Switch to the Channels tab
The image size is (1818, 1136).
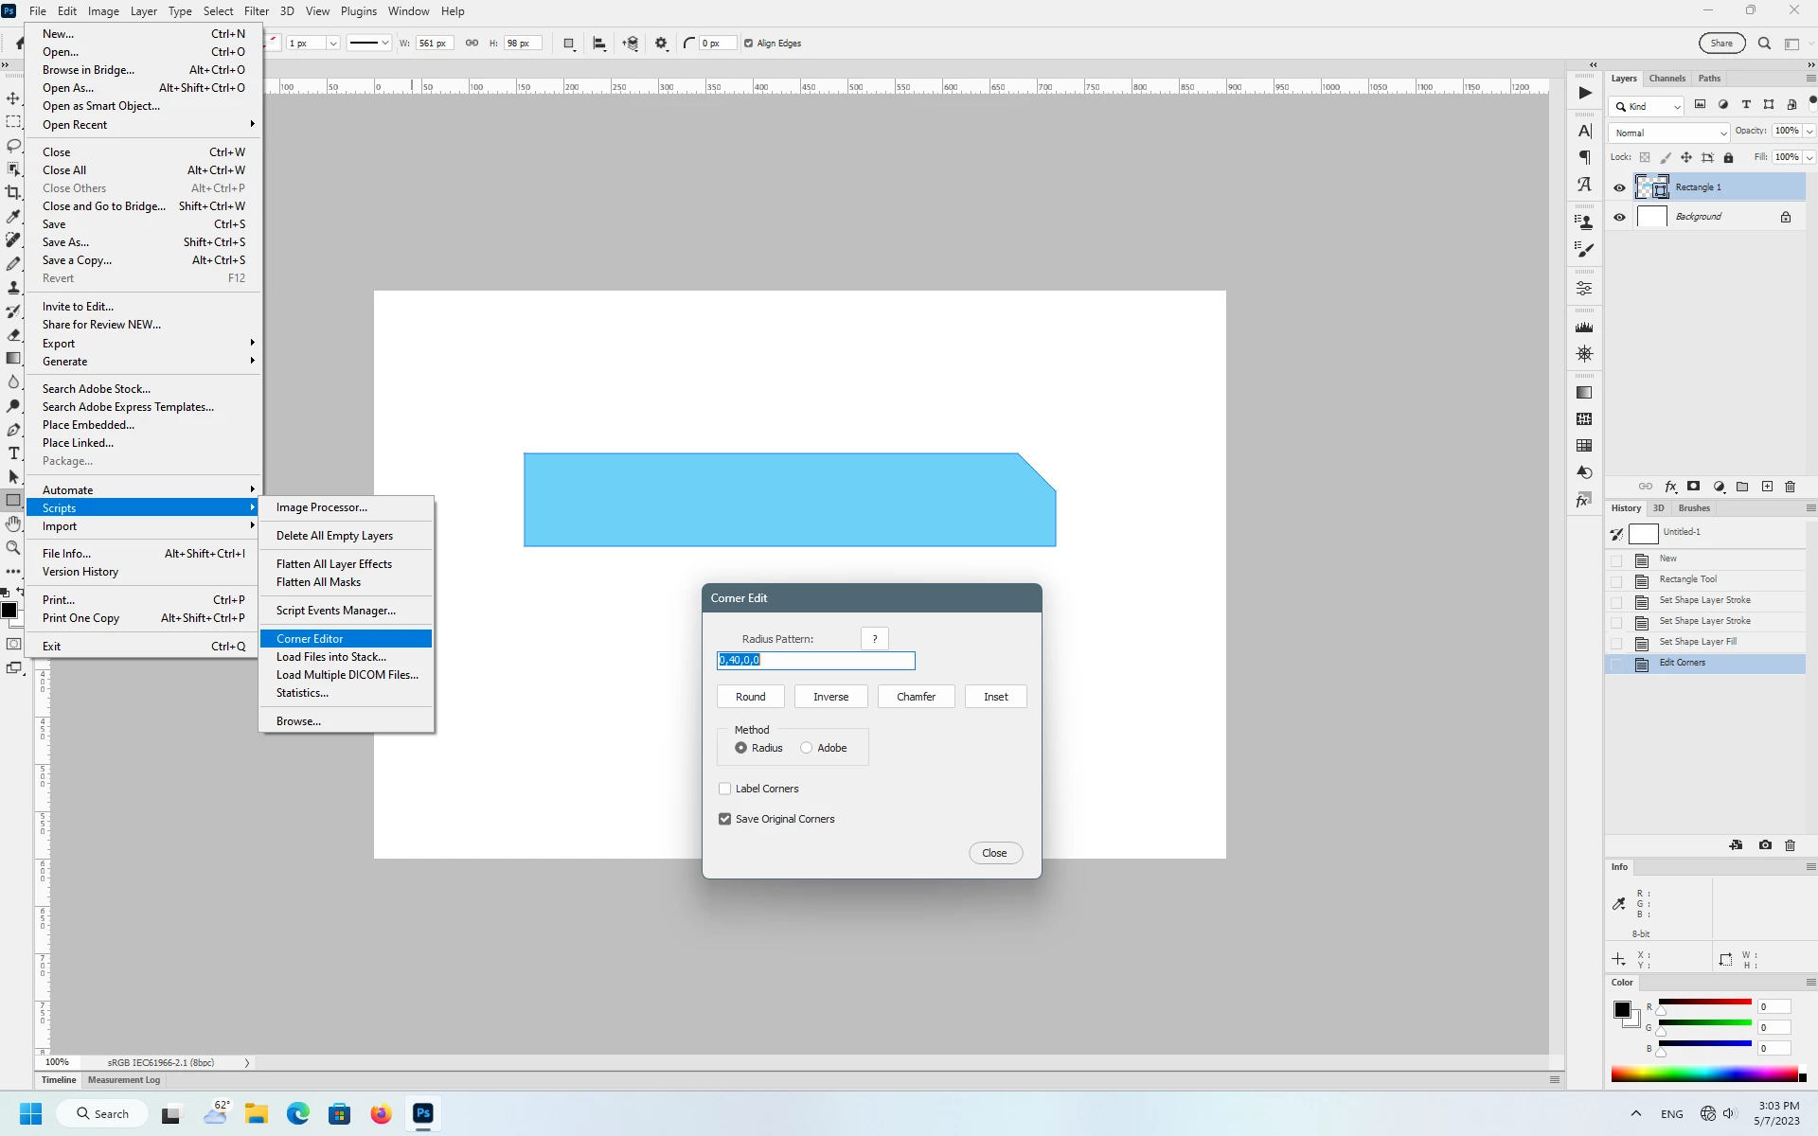pos(1666,79)
